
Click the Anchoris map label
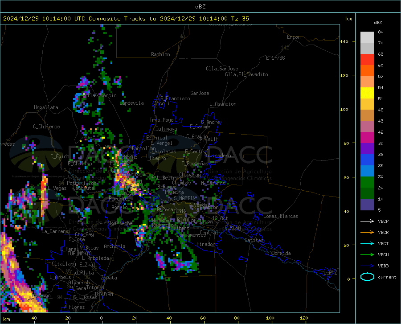pos(115,246)
